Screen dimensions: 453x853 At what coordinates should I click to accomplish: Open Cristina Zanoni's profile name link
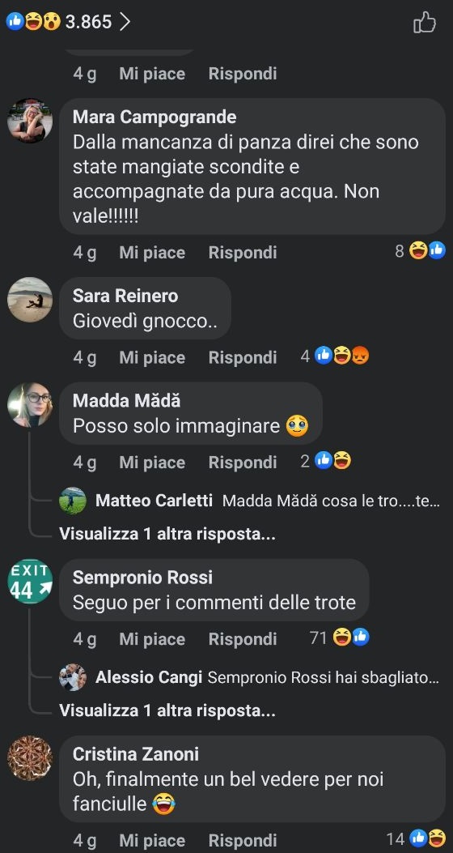click(x=136, y=754)
